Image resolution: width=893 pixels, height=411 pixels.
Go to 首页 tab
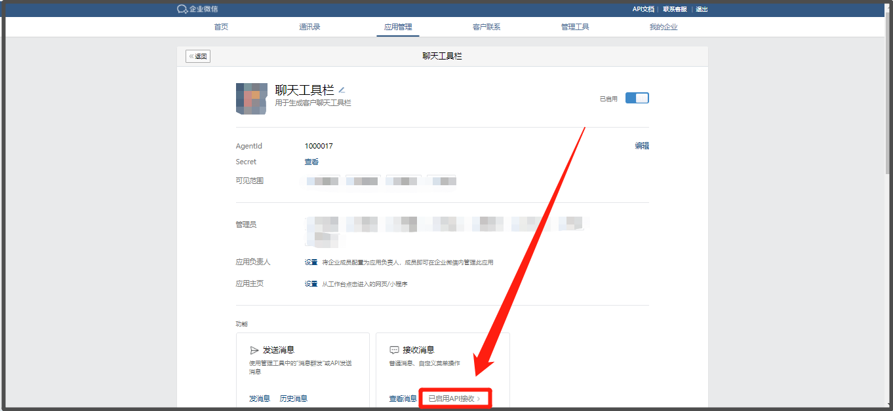click(x=221, y=27)
